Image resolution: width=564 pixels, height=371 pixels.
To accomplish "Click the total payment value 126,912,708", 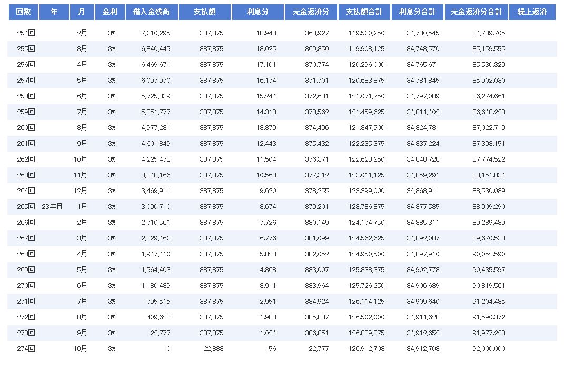I will 366,349.
